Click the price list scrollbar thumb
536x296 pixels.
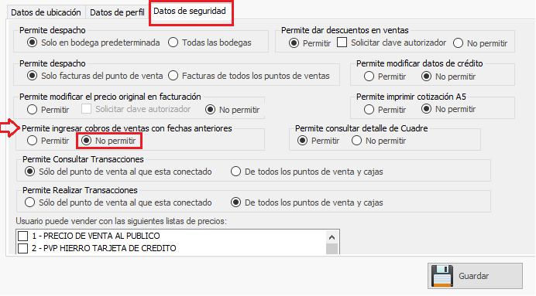pyautogui.click(x=332, y=249)
